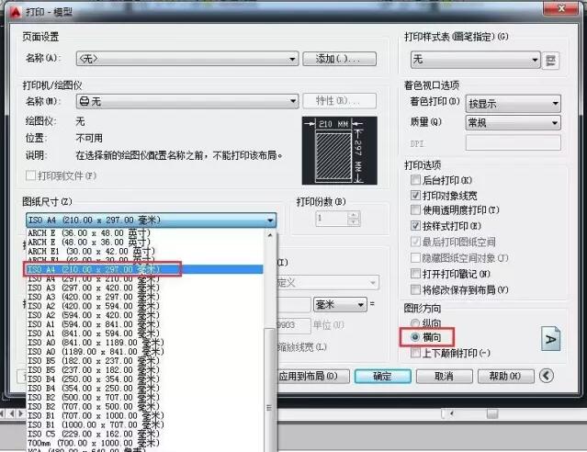This screenshot has width=587, height=452.
Task: Toggle the 上下颠倒打印 checkbox
Action: [x=415, y=353]
